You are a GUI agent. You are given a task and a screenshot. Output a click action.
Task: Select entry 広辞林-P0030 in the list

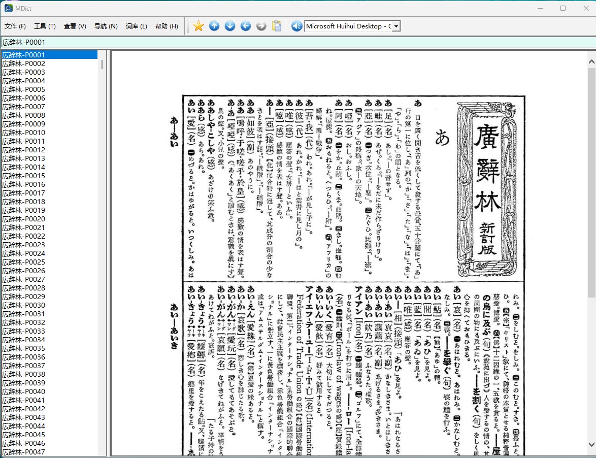49,305
